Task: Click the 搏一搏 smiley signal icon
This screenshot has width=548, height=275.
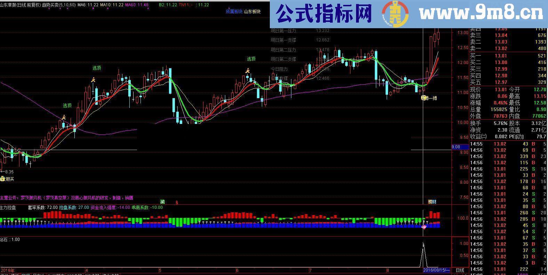Action: coord(424,98)
